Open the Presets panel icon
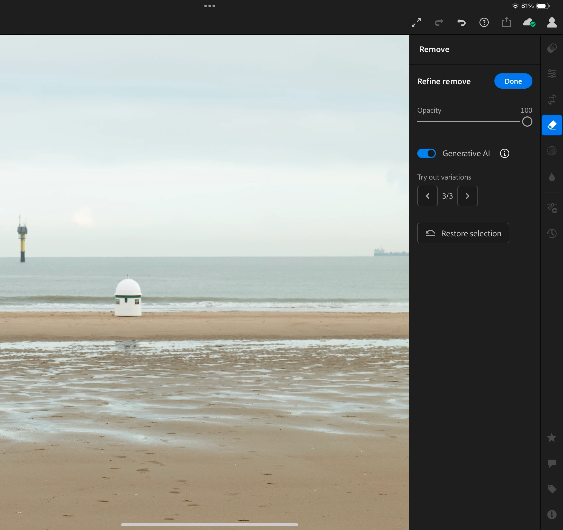Image resolution: width=563 pixels, height=530 pixels. (x=552, y=48)
